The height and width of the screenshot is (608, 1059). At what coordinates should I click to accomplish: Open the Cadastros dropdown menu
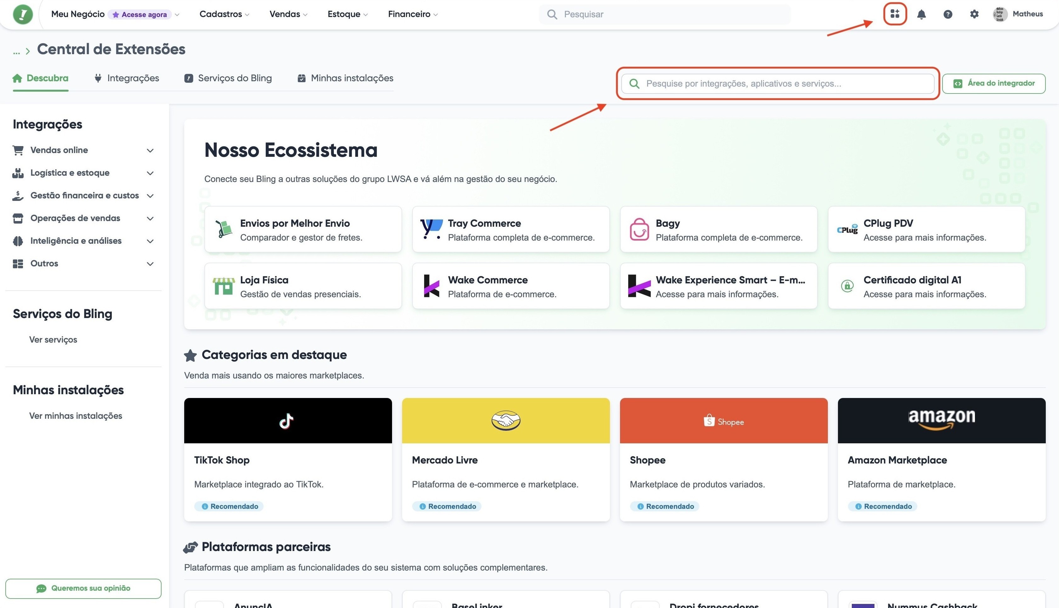coord(224,14)
